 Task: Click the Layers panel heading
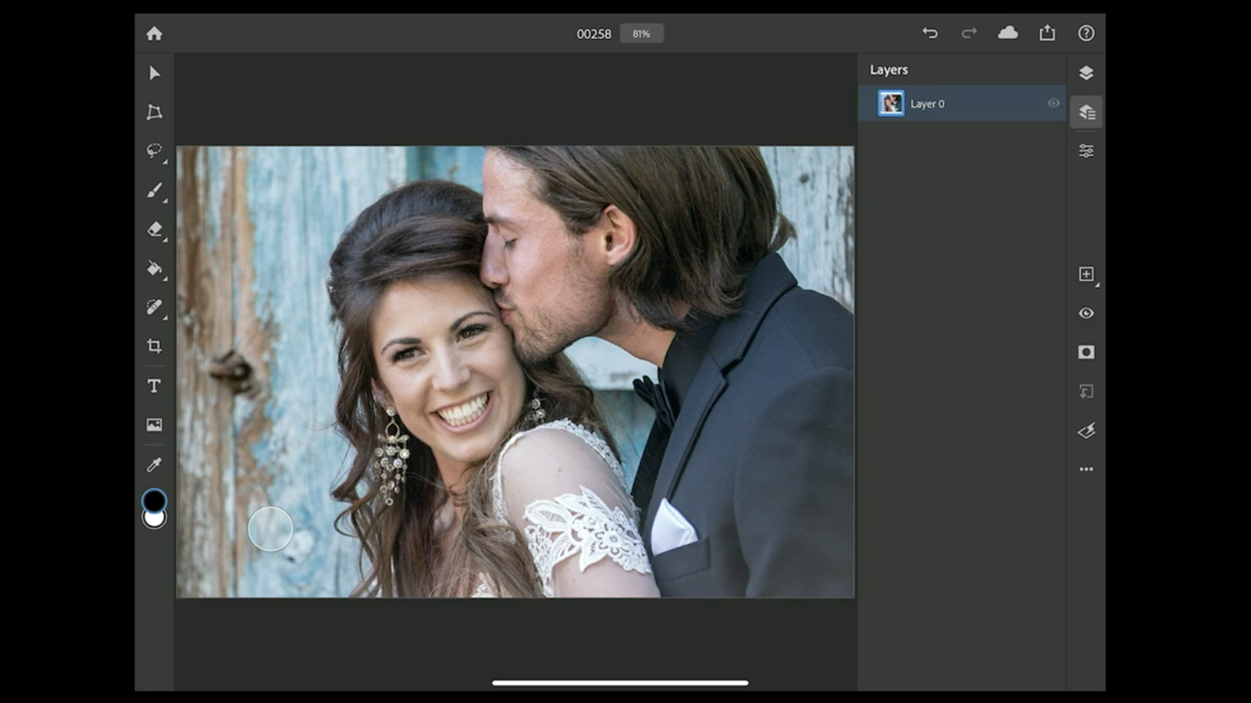pos(888,70)
